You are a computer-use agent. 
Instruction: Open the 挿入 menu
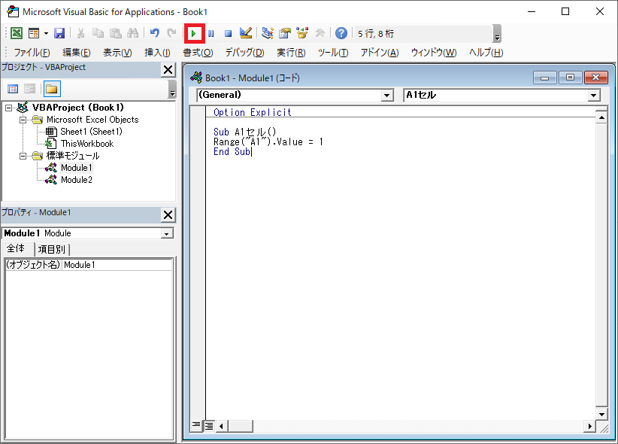tap(157, 53)
